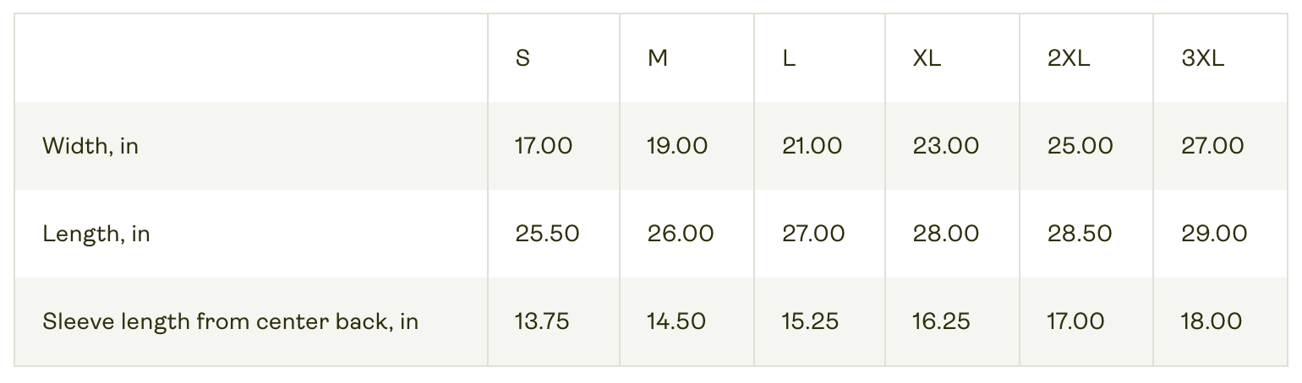This screenshot has height=383, width=1302.
Task: Click length value 25.50 for size S
Action: (547, 234)
